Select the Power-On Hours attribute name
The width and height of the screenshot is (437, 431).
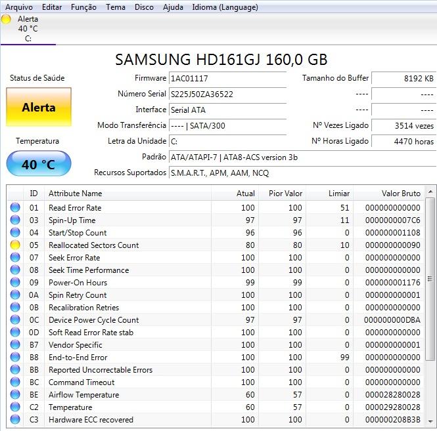[x=78, y=283]
